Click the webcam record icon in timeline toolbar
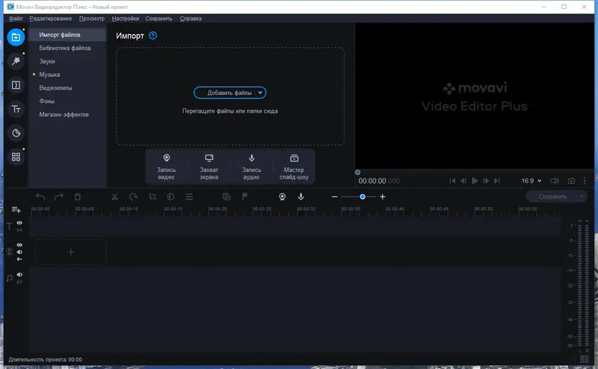The height and width of the screenshot is (369, 598). tap(283, 196)
